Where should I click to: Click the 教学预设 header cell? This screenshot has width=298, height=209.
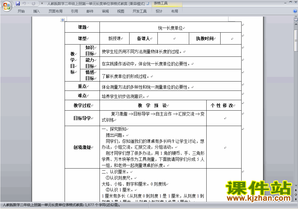tap(153, 105)
